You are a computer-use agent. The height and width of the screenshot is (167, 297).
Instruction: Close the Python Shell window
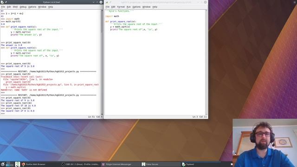101,2
